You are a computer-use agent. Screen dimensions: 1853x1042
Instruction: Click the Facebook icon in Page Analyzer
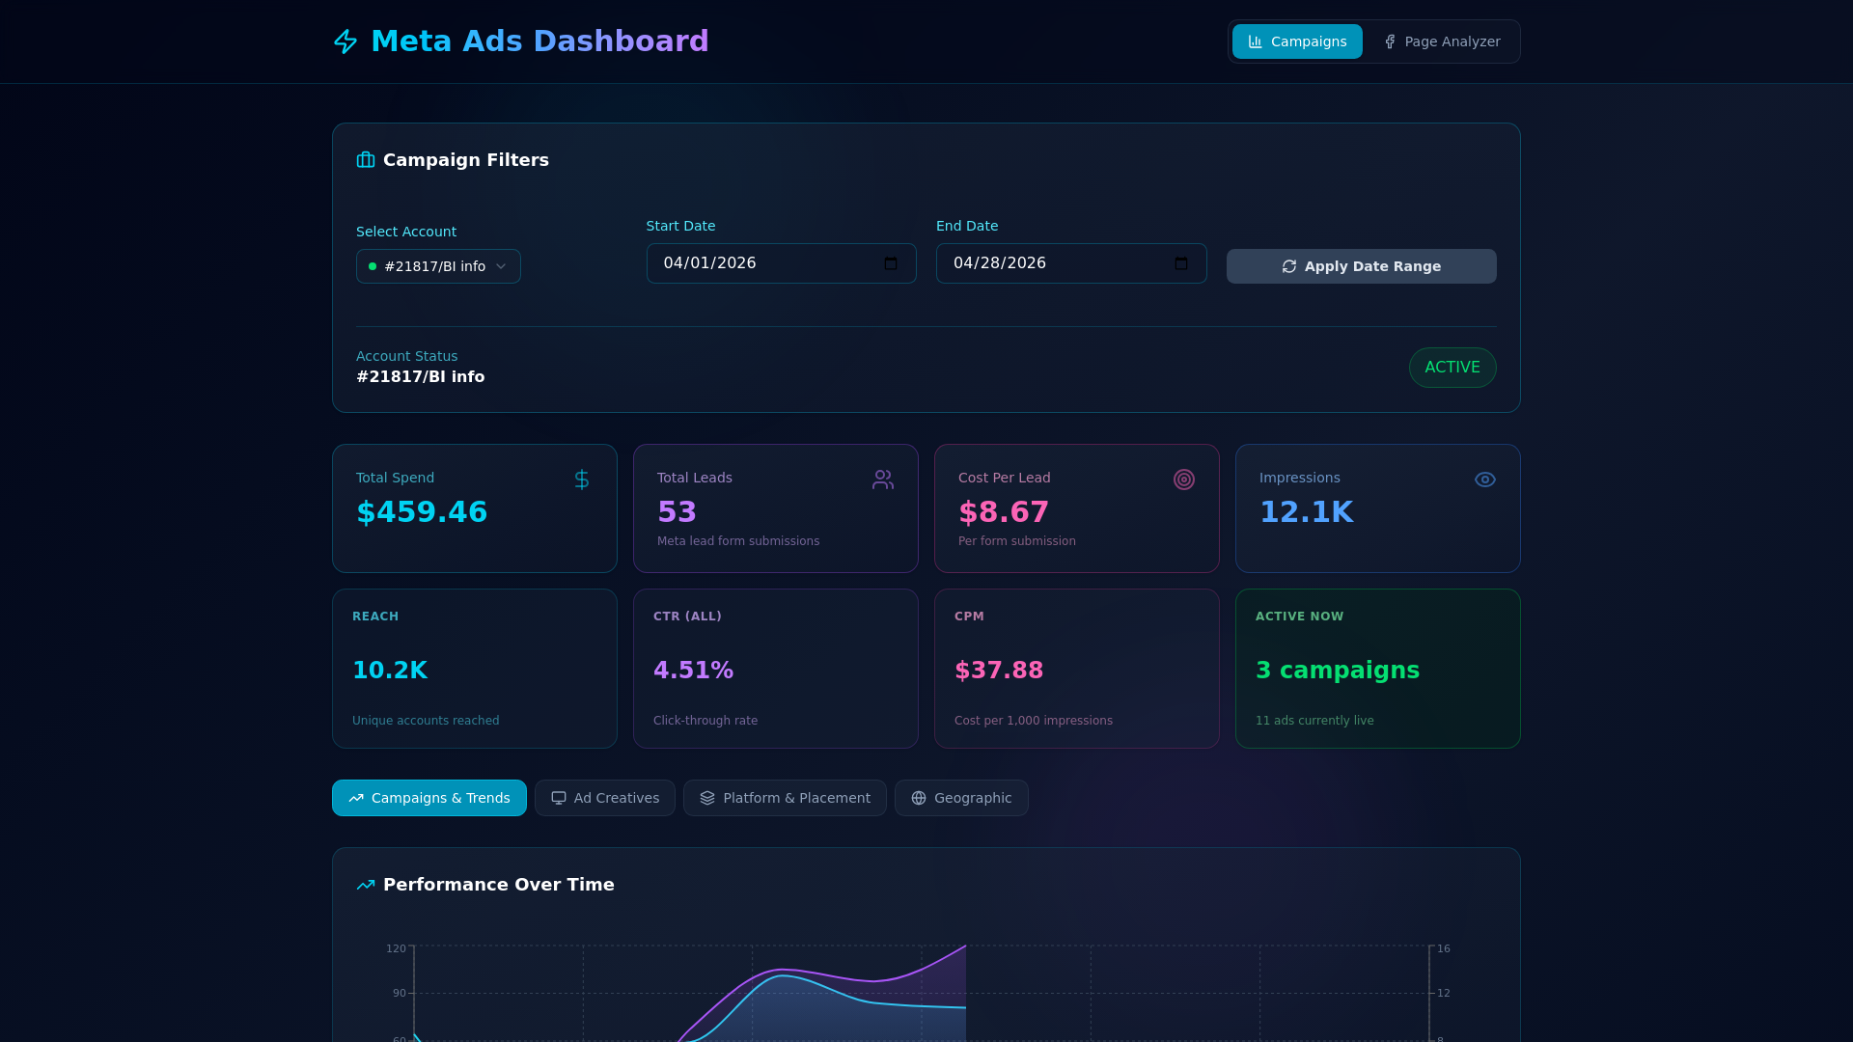pyautogui.click(x=1390, y=41)
